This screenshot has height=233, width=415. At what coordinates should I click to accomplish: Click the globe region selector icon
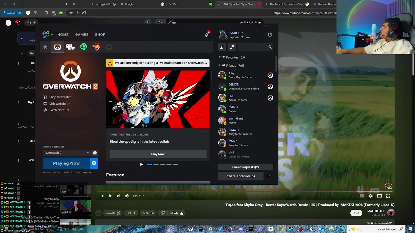pyautogui.click(x=95, y=153)
